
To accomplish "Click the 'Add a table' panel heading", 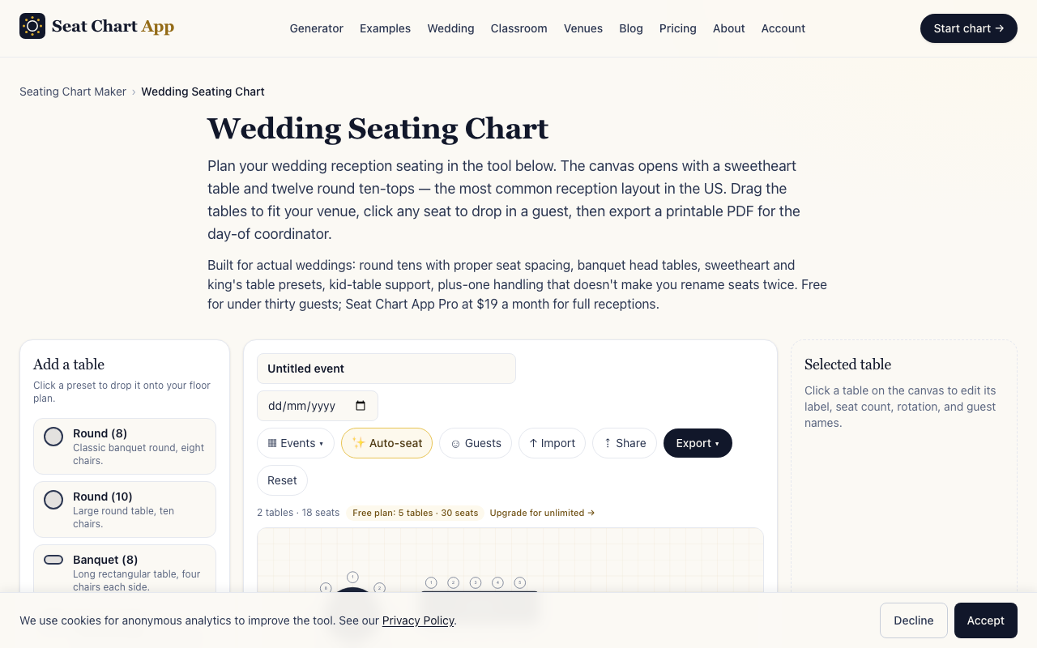I will point(69,364).
